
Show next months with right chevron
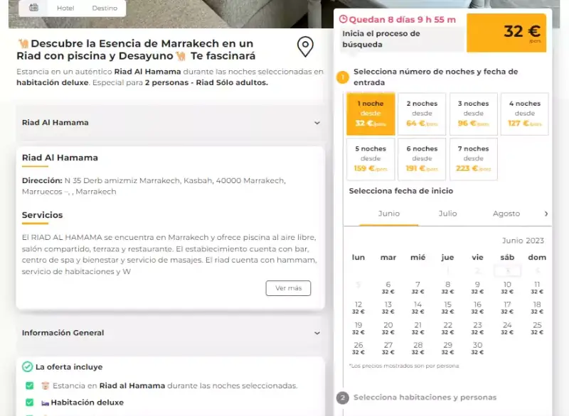[546, 214]
